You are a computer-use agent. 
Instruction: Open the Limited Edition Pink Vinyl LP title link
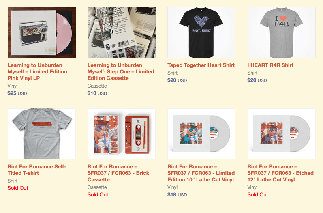coord(37,71)
